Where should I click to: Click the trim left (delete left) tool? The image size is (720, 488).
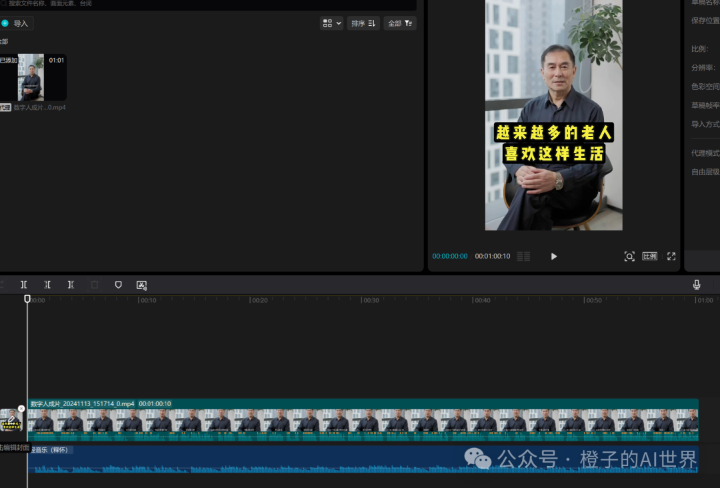point(47,284)
